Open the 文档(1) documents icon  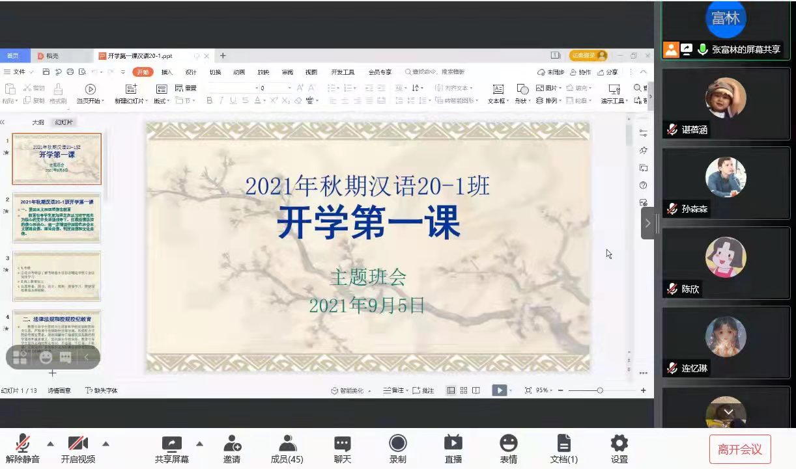coord(563,444)
